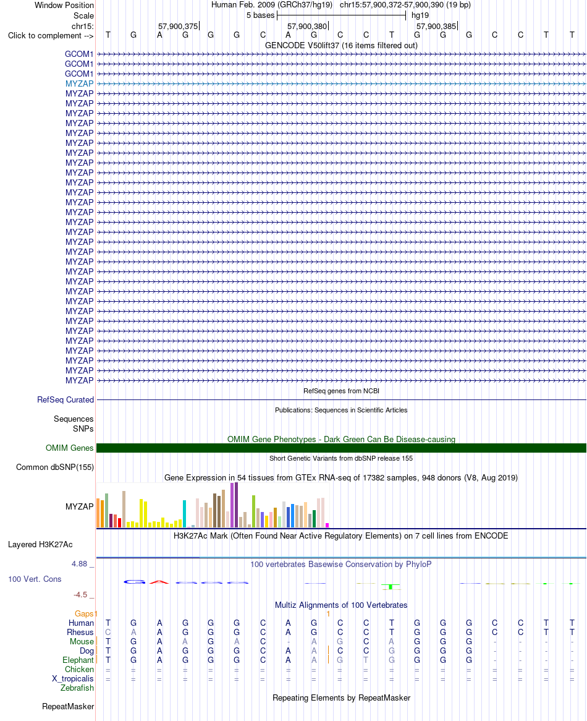Click the Dog alignment row label
Viewport: 587px width, 721px height.
[x=87, y=651]
